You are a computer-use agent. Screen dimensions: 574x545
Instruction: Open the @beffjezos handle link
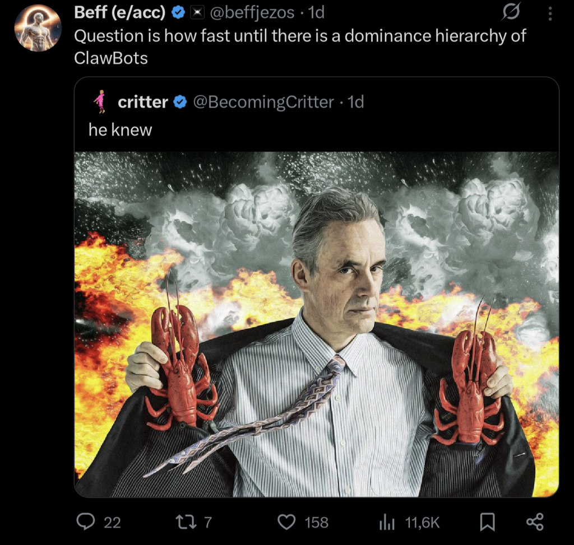(251, 12)
